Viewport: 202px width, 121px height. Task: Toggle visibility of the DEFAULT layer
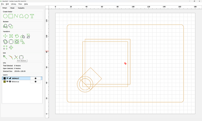7,78
